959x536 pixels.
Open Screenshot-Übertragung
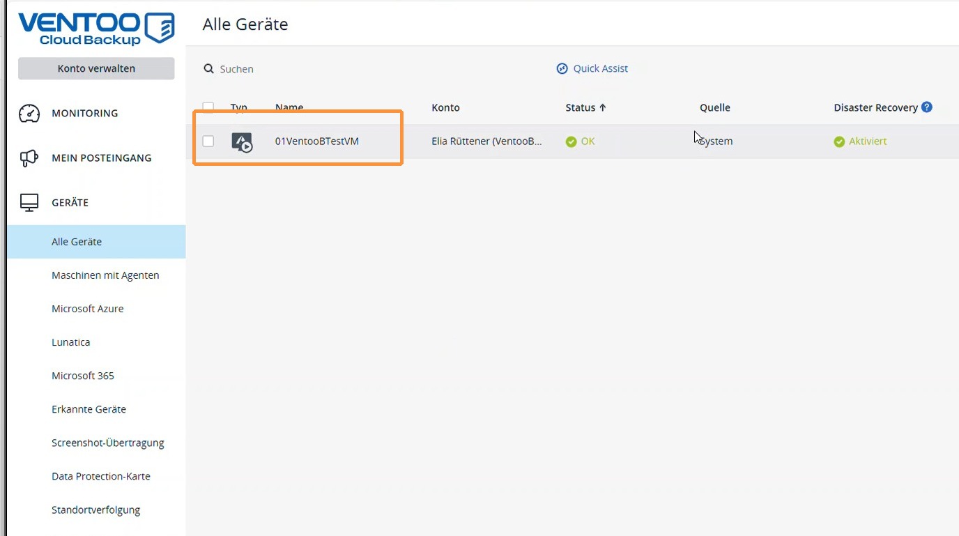[108, 443]
